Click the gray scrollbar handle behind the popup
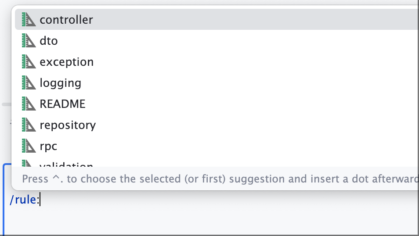This screenshot has width=419, height=236. (x=7, y=104)
